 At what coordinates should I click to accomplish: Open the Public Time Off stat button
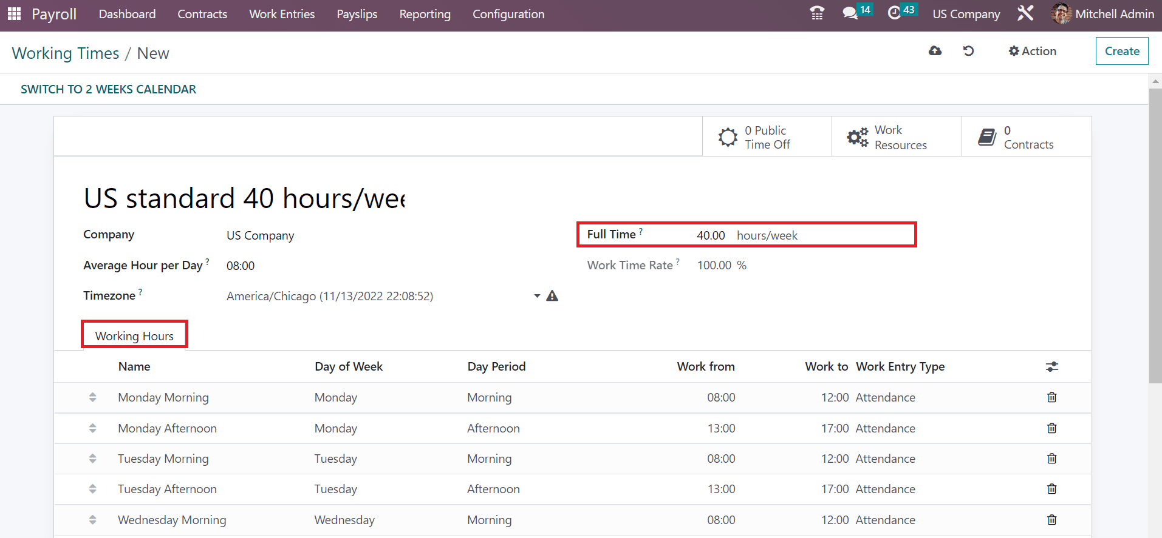coord(767,136)
